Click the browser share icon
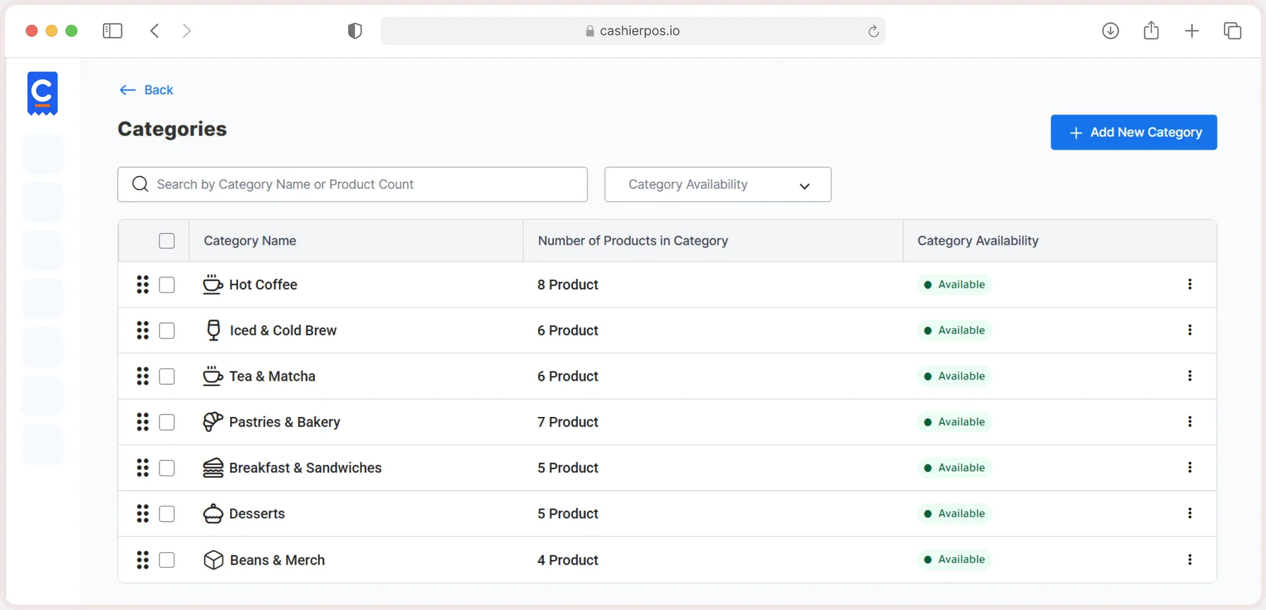Screen dimensions: 1266x610 [x=1151, y=30]
